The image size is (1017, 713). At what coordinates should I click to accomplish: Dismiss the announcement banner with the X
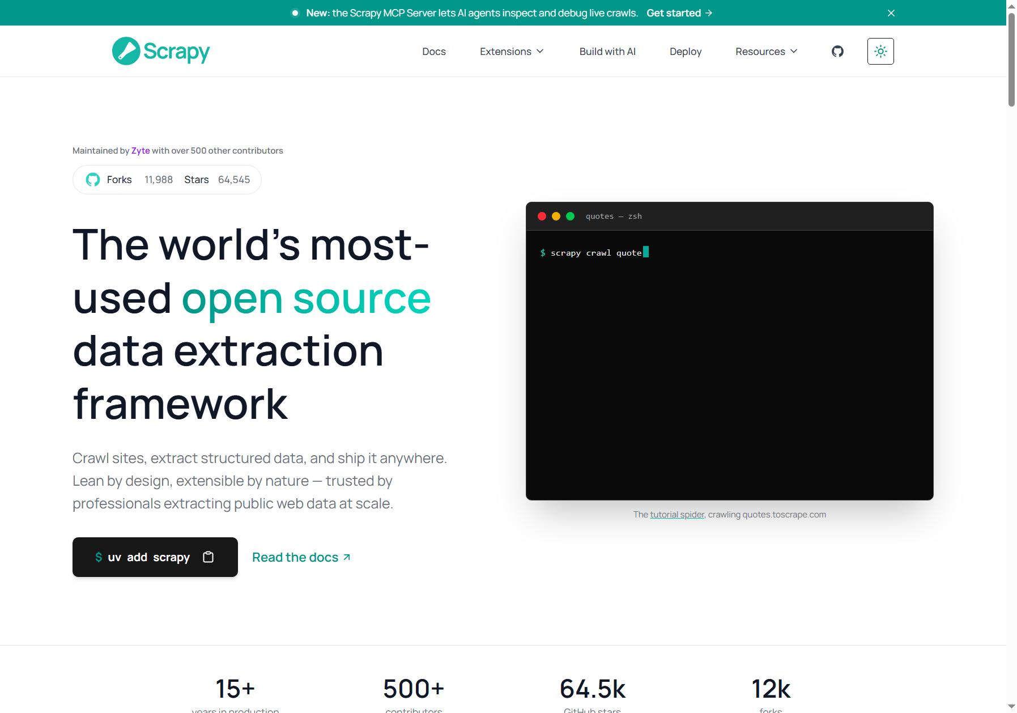[x=891, y=13]
